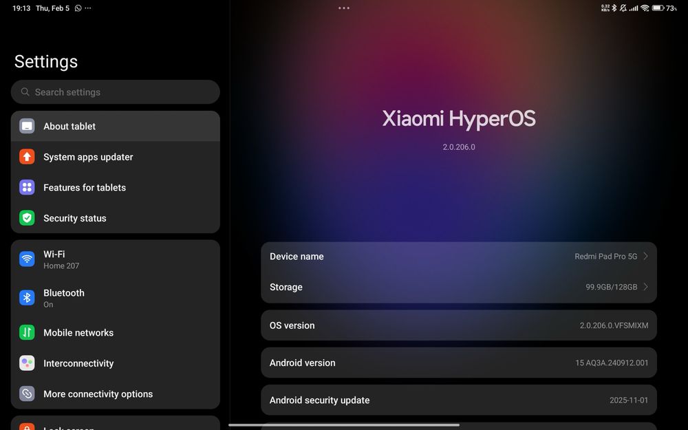Image resolution: width=688 pixels, height=430 pixels.
Task: Open Features for tablets
Action: (x=116, y=187)
